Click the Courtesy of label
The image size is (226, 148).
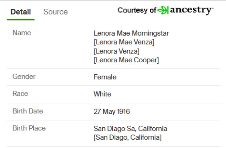[137, 10]
